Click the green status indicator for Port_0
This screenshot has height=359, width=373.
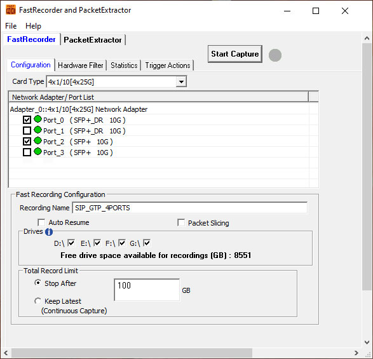click(37, 119)
